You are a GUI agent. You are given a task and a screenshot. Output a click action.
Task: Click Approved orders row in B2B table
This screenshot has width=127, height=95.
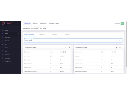coord(48,64)
